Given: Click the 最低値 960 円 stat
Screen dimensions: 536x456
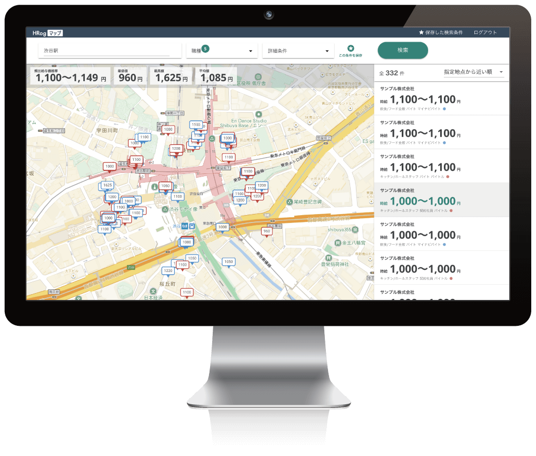Looking at the screenshot, I should point(130,76).
